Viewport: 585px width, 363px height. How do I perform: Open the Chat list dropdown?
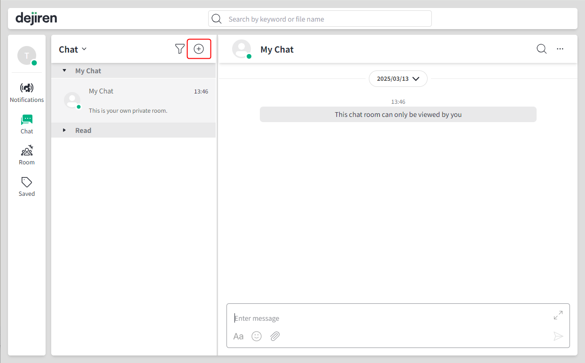tap(73, 49)
